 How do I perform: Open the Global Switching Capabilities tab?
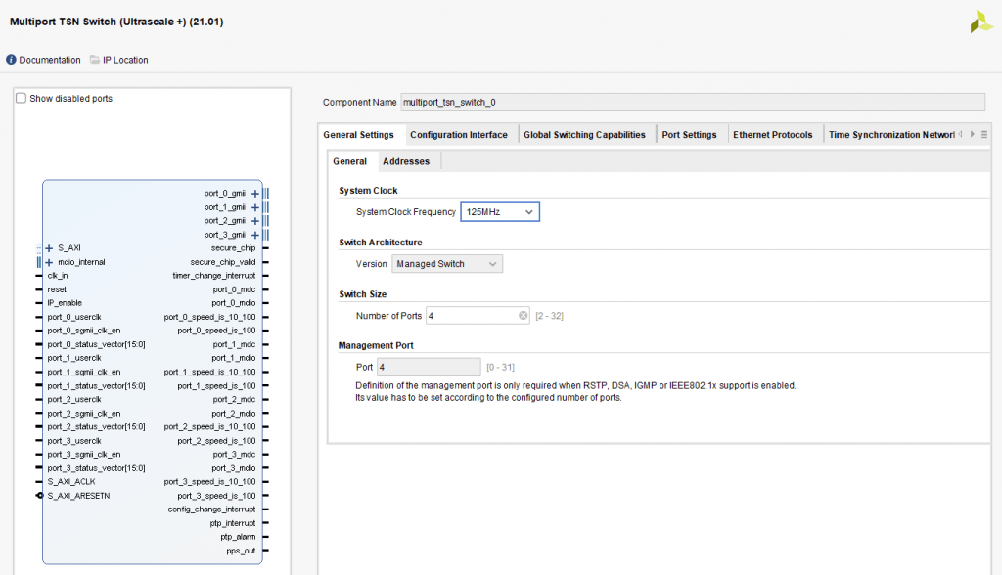584,135
